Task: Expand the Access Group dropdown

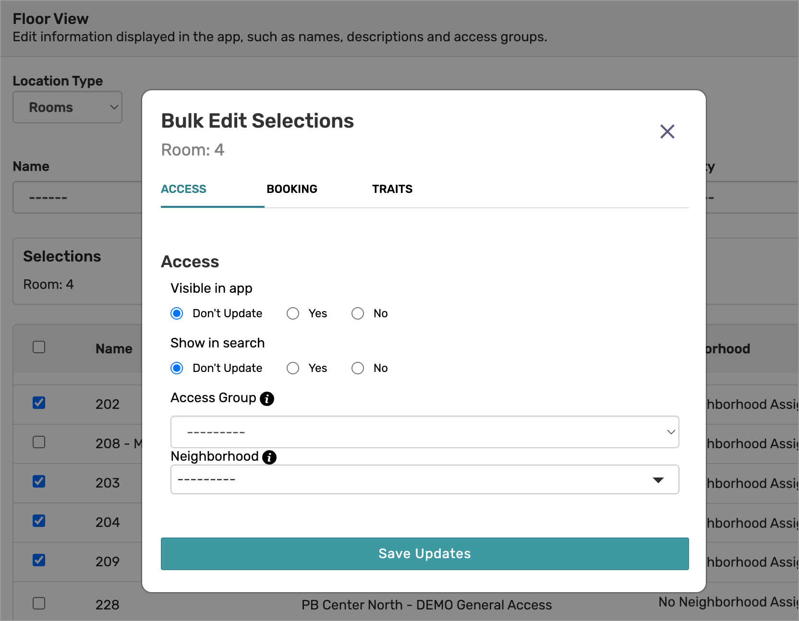Action: point(424,432)
